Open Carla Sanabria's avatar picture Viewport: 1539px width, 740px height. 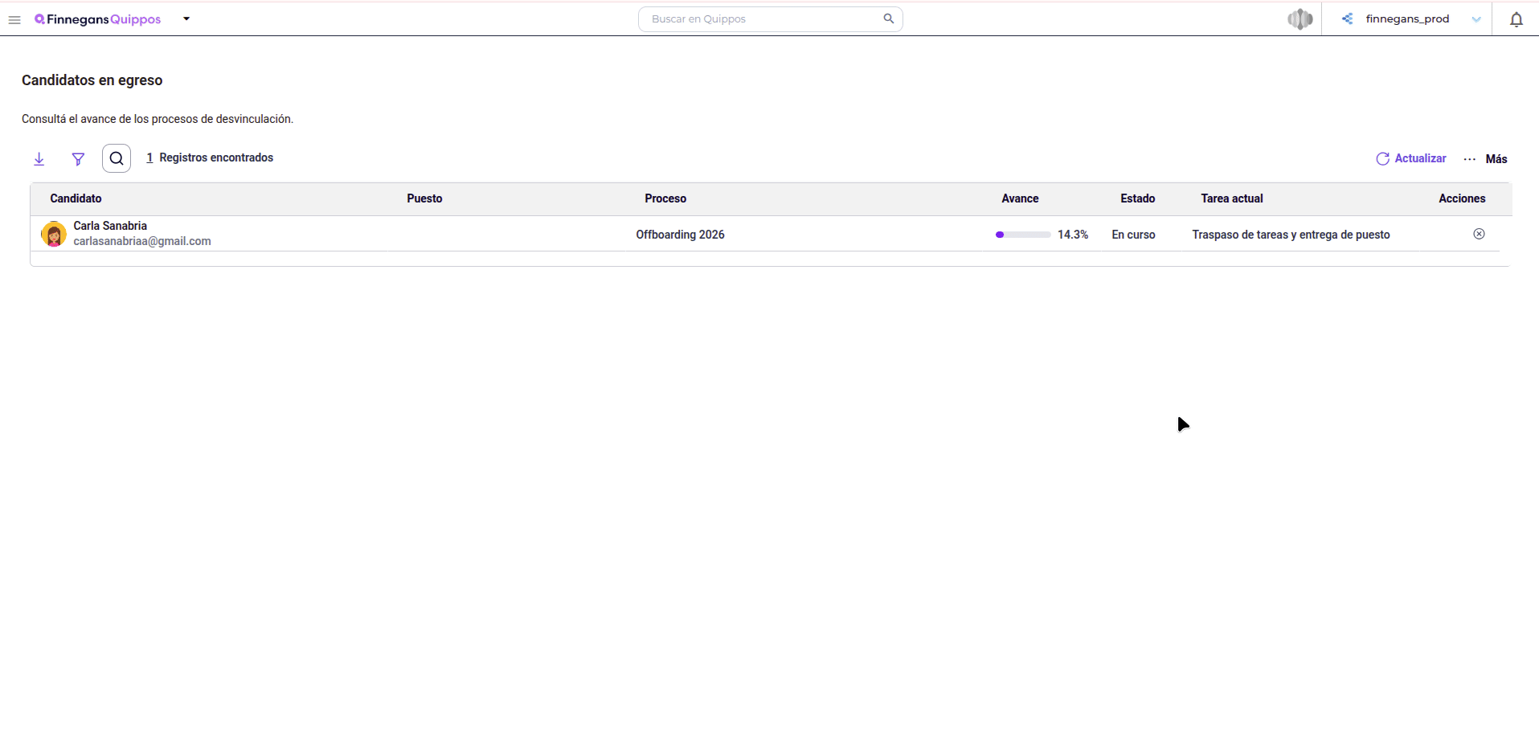coord(54,234)
